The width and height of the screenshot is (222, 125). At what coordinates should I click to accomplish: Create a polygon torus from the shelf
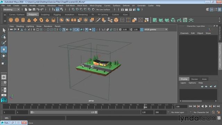pos(41,20)
